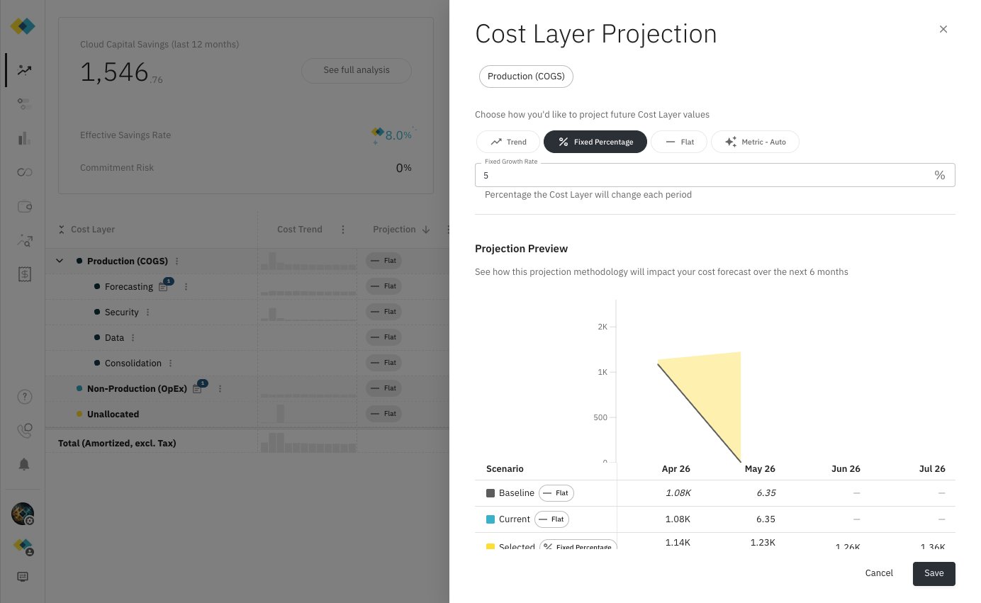Click the forecast trend icon in sidebar
Viewport: 981px width, 603px height.
(x=25, y=70)
